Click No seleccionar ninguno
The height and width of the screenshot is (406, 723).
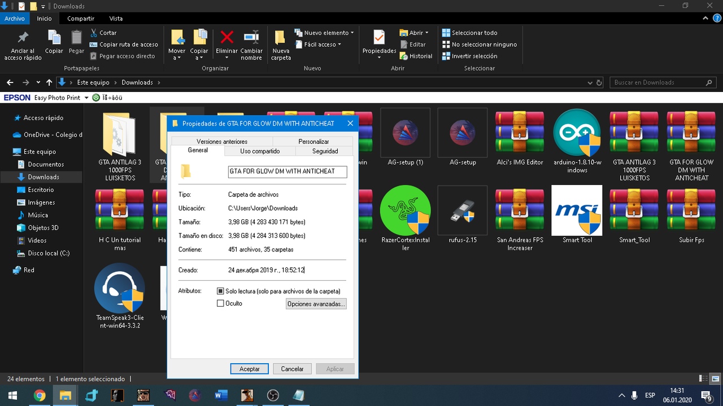479,45
